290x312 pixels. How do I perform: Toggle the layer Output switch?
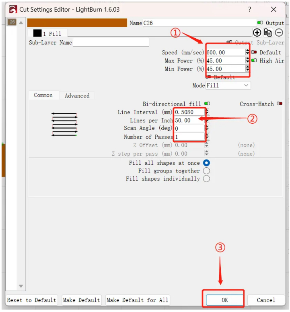pyautogui.click(x=260, y=23)
